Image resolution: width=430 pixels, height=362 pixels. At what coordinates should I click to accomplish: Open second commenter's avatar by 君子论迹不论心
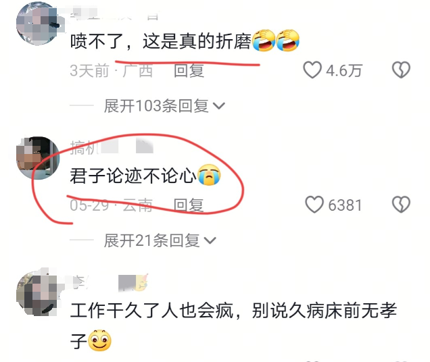pyautogui.click(x=38, y=158)
